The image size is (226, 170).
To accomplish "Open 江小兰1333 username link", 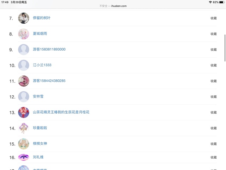I will pyautogui.click(x=42, y=65).
